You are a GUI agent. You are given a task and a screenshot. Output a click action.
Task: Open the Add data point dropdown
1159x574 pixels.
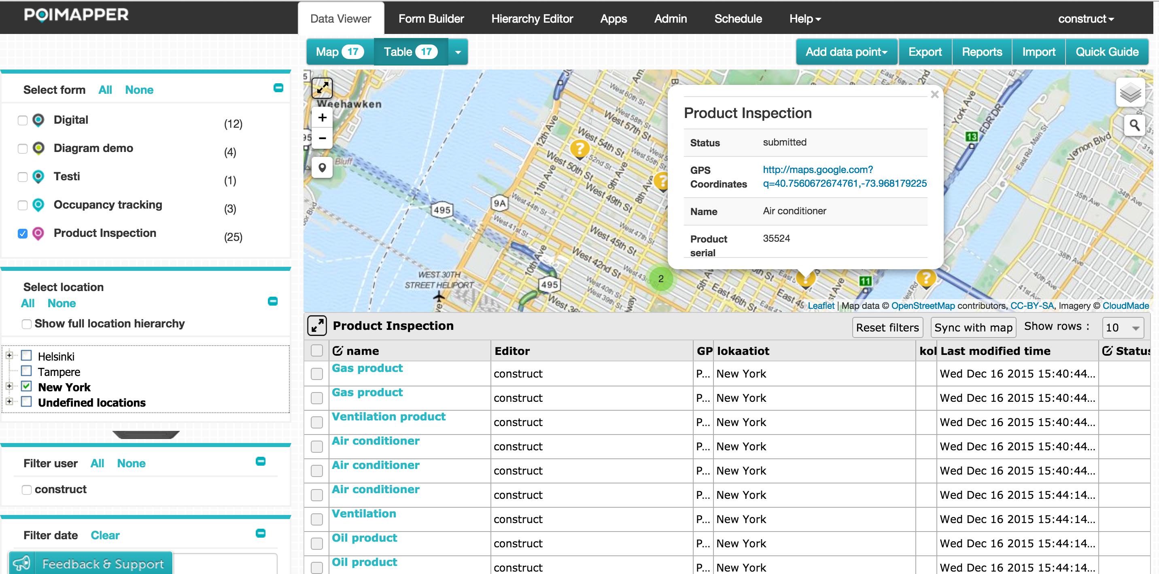(846, 52)
